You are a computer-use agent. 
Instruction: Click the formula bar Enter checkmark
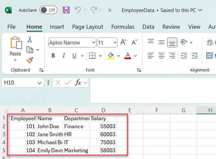68,83
